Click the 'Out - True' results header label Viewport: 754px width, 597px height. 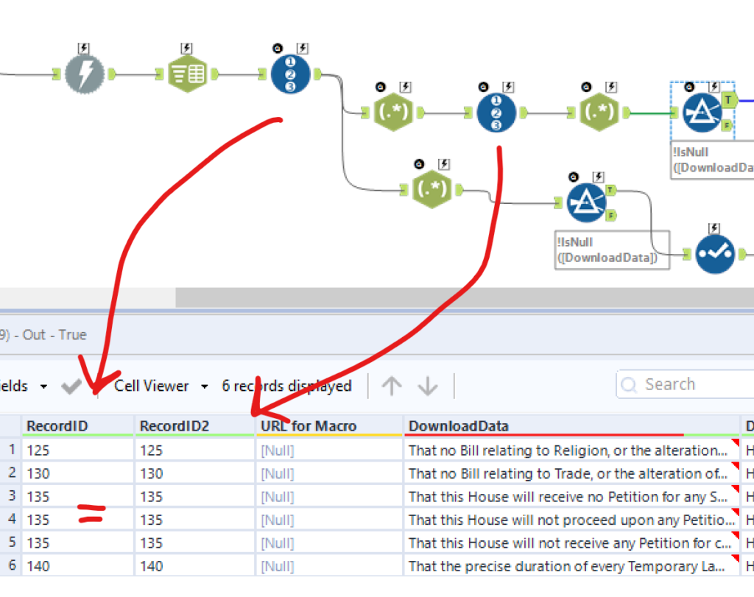[x=54, y=334]
